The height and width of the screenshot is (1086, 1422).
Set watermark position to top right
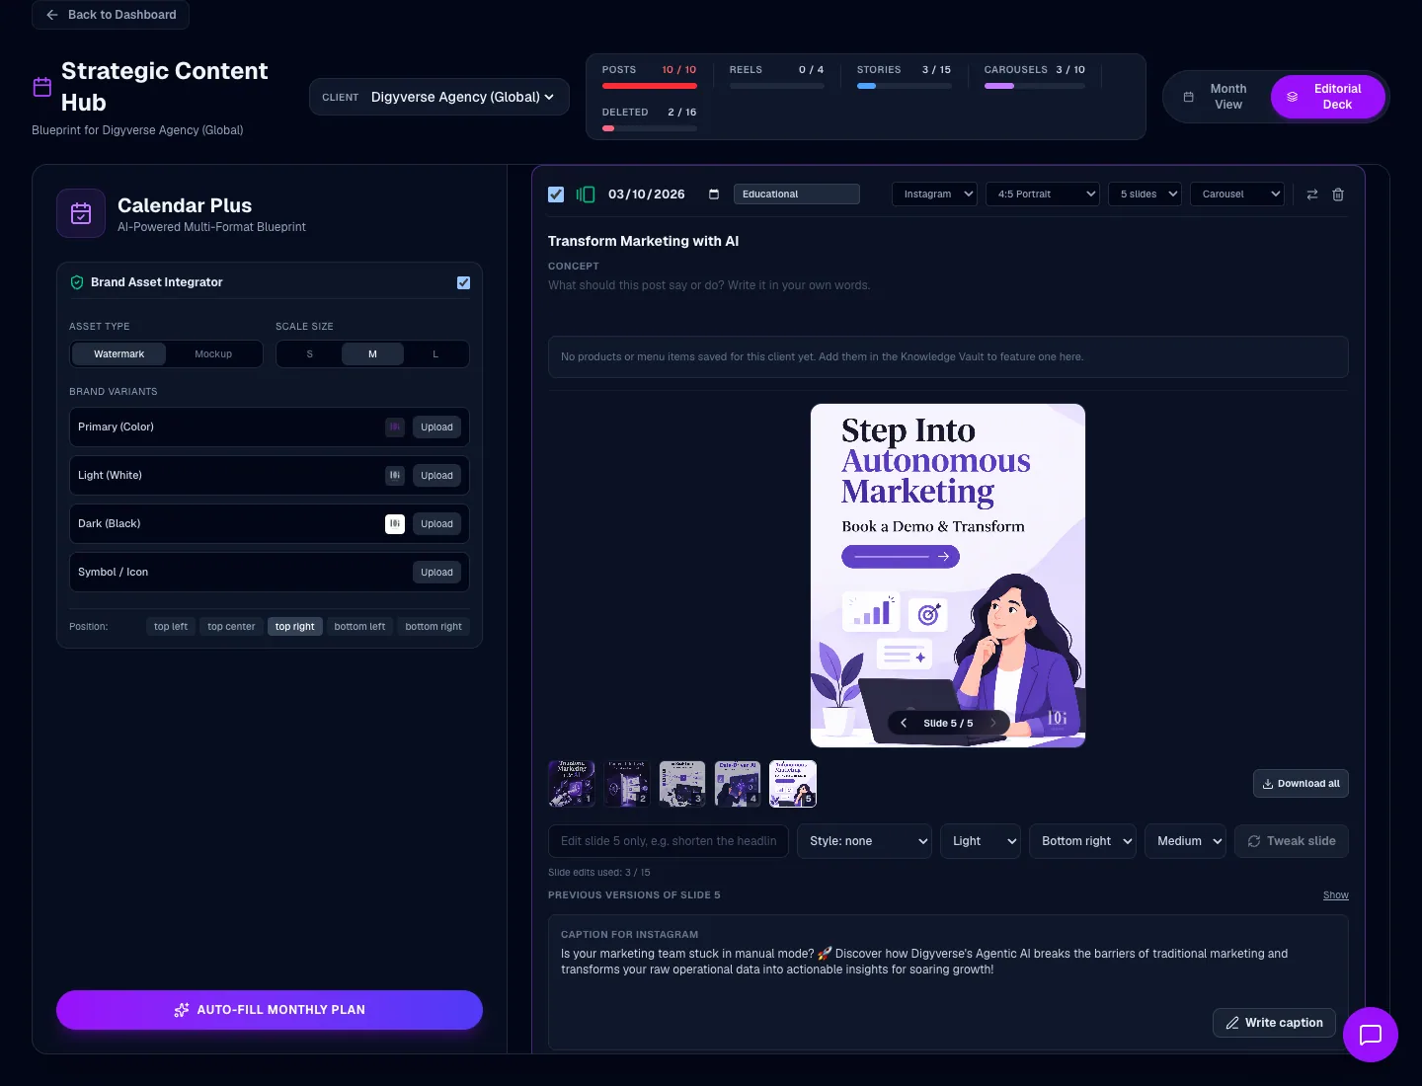(x=294, y=627)
